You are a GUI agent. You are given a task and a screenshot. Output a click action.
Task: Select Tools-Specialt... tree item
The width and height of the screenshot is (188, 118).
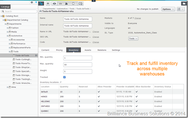(23, 71)
